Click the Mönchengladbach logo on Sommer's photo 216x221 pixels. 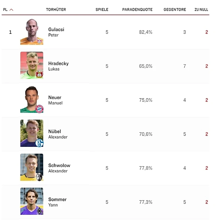(x=39, y=211)
